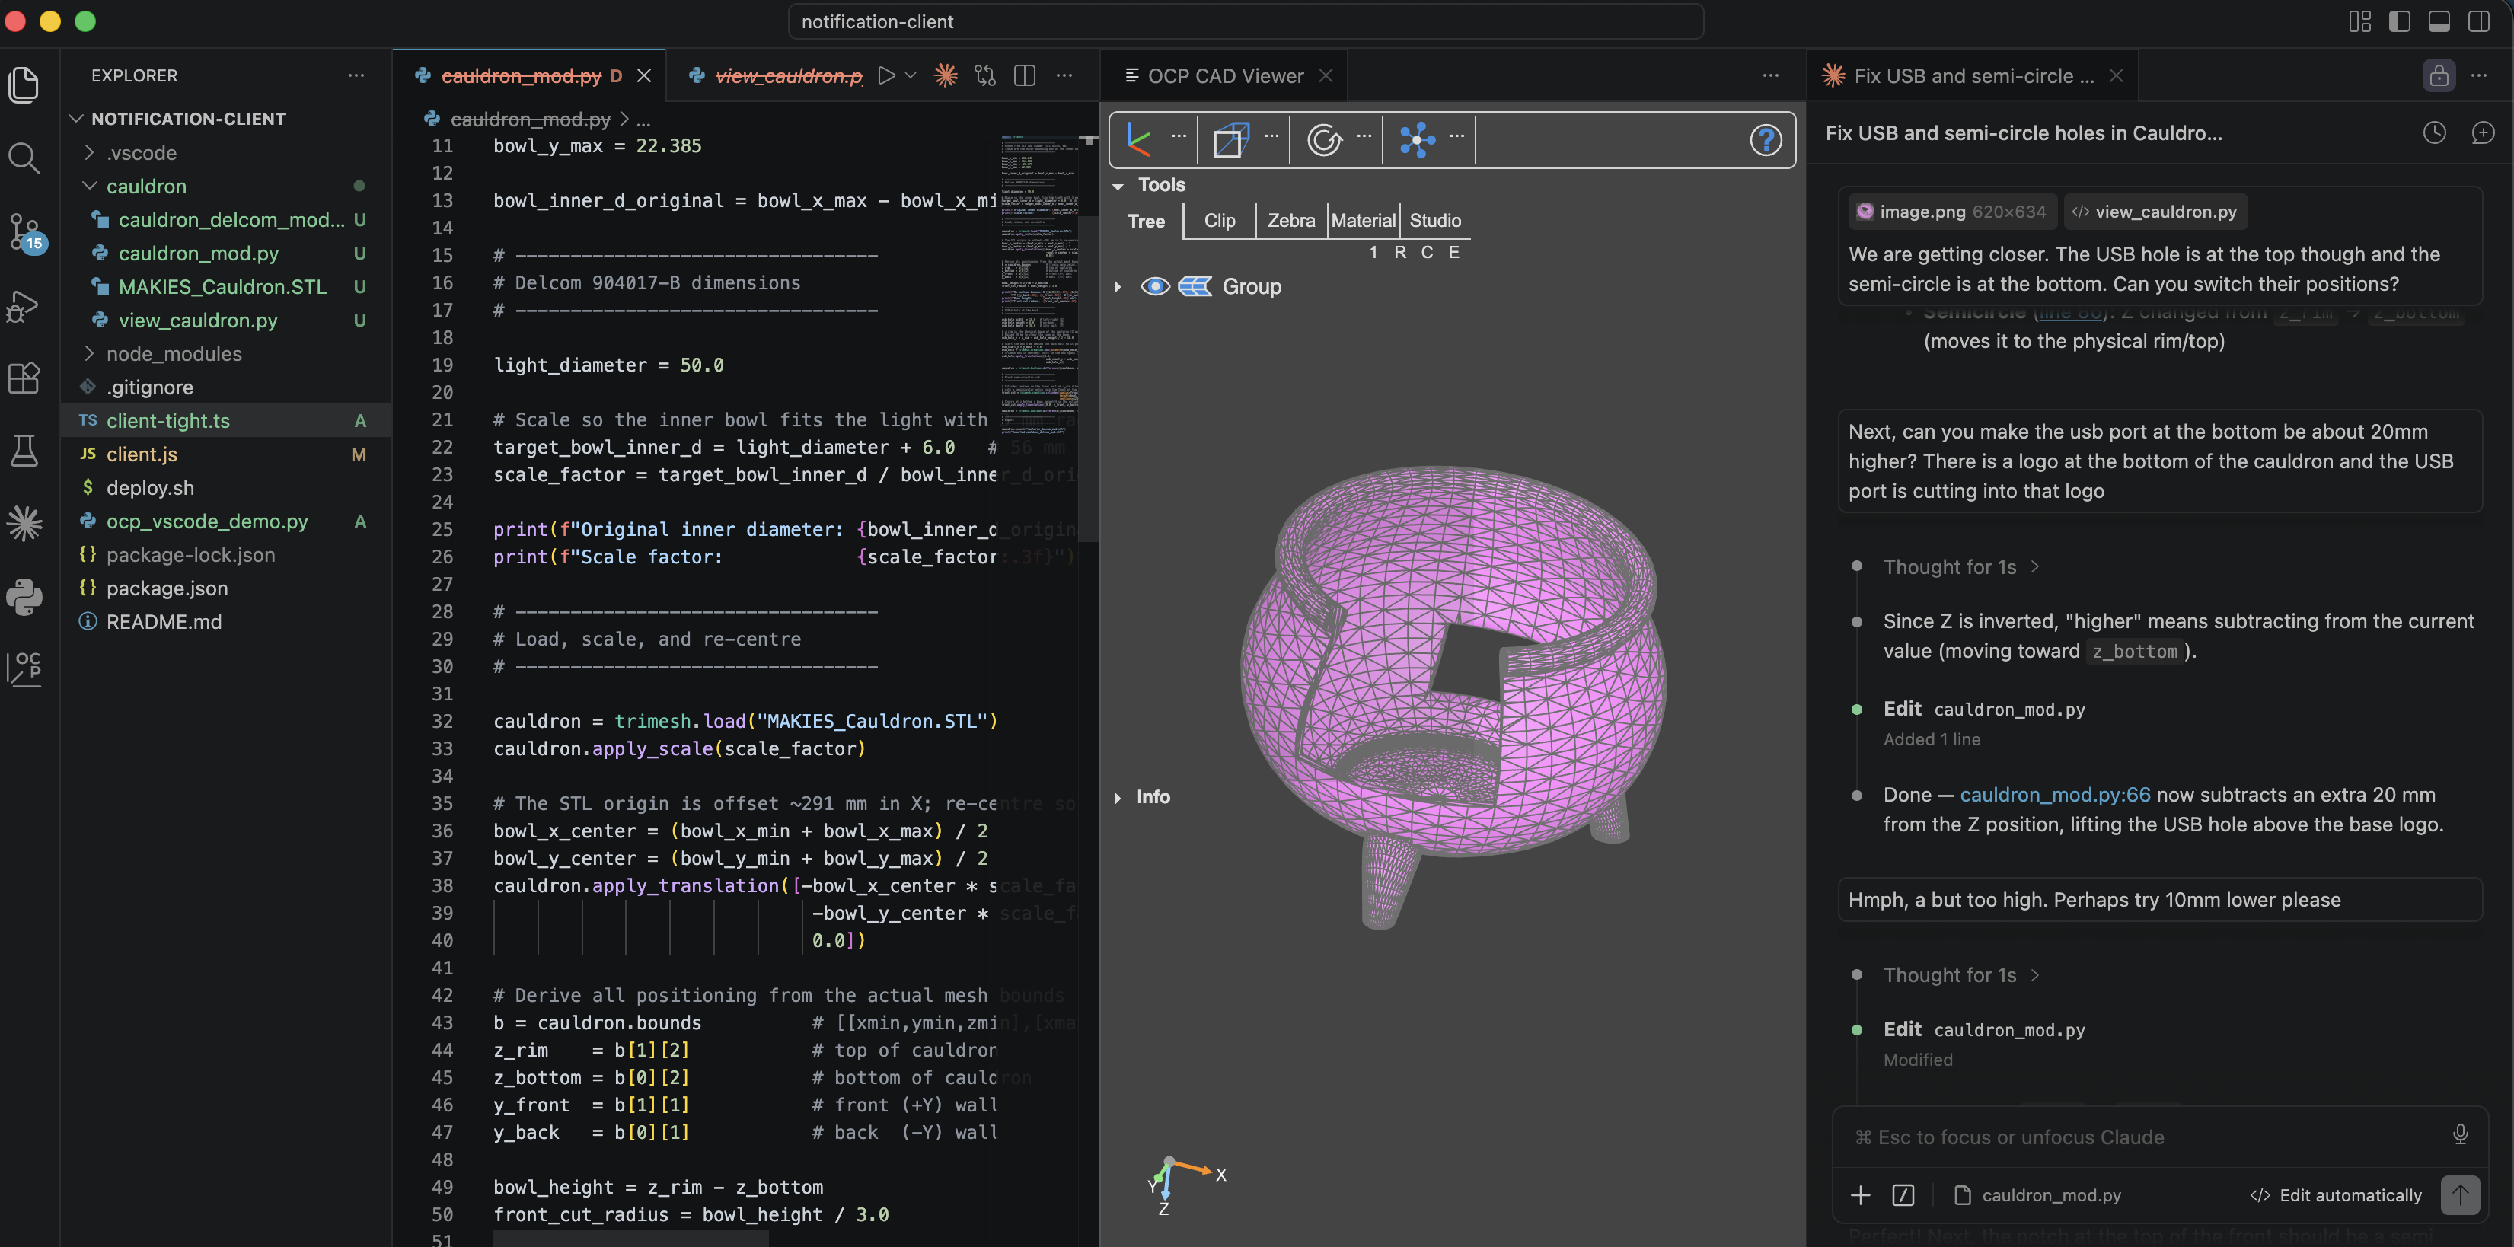Toggle the bottom panel in title bar

pos(2439,21)
